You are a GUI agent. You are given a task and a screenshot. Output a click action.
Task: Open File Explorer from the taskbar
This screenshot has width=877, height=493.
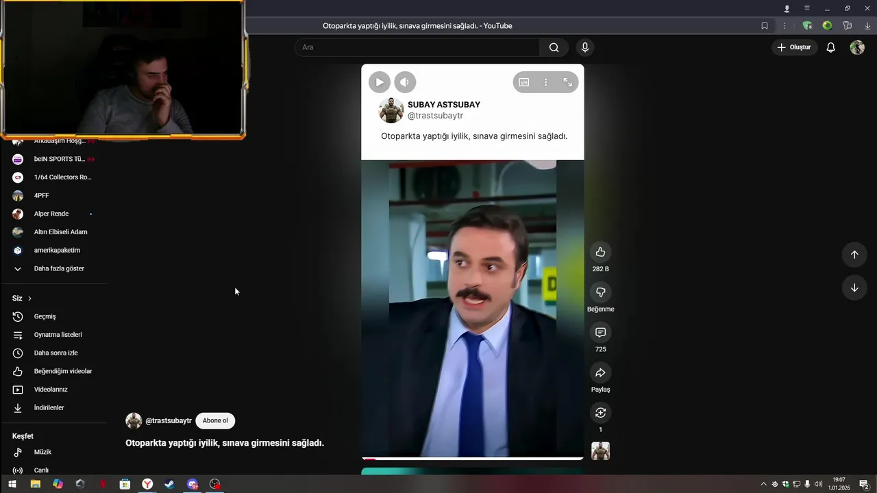coord(35,484)
